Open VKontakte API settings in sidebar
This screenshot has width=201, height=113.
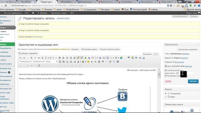pyautogui.click(x=6, y=89)
